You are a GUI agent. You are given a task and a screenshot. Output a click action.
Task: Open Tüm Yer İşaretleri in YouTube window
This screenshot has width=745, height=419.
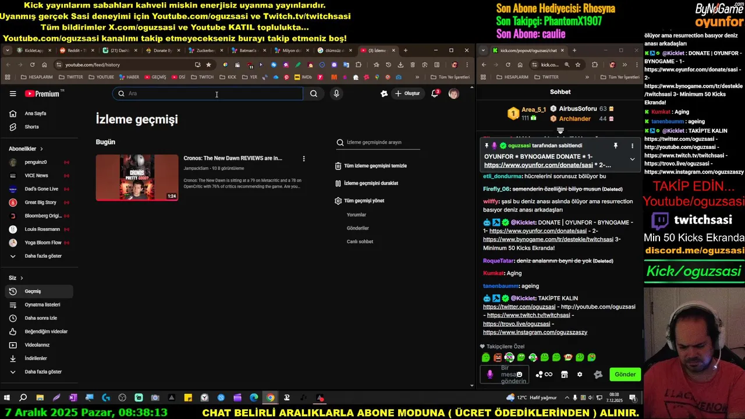tap(450, 77)
